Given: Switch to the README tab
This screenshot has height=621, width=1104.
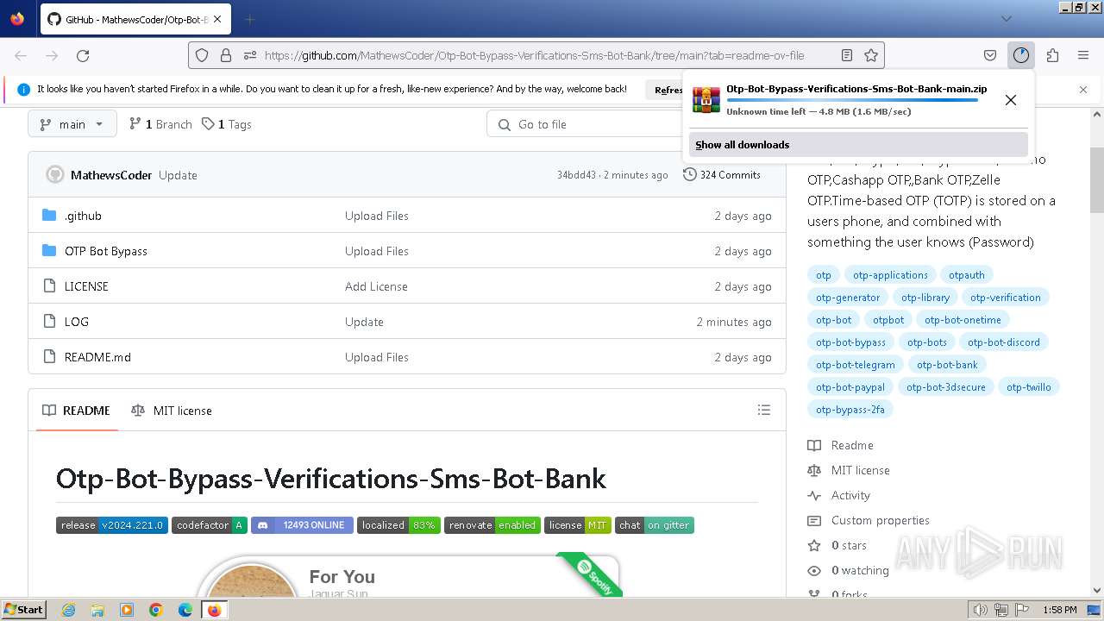Looking at the screenshot, I should coord(77,411).
